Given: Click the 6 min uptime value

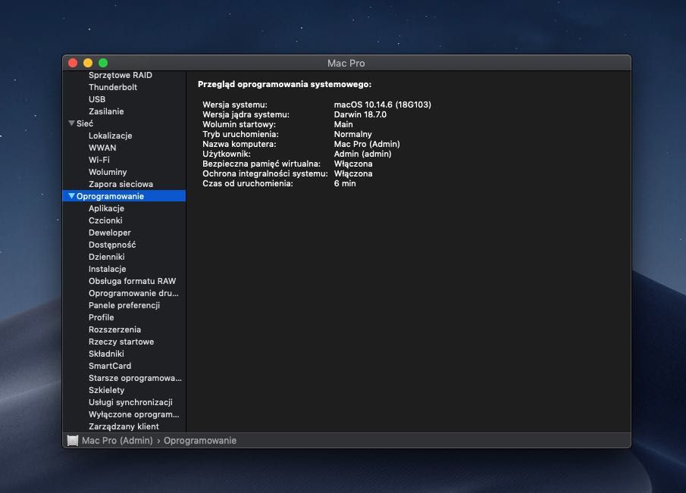Looking at the screenshot, I should (345, 183).
